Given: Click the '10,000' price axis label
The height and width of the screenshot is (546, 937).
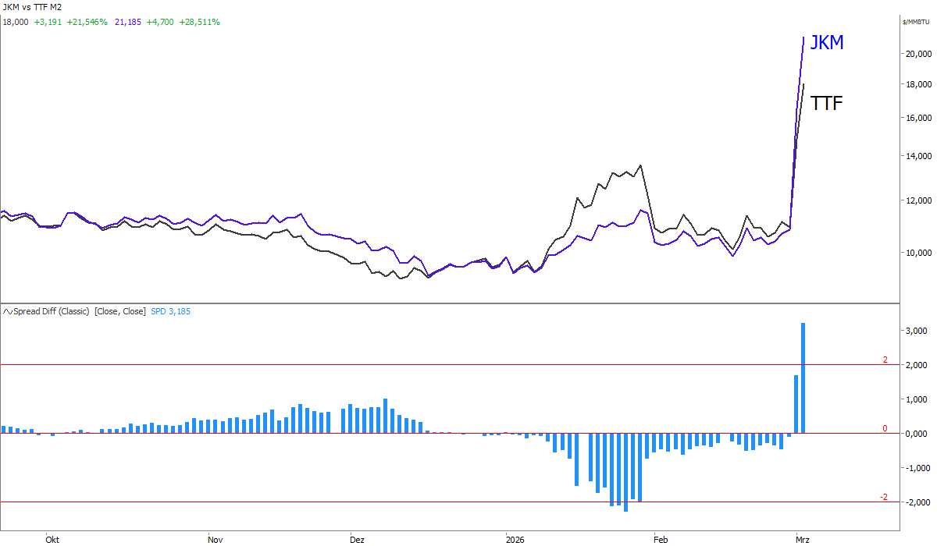Looking at the screenshot, I should (x=917, y=253).
